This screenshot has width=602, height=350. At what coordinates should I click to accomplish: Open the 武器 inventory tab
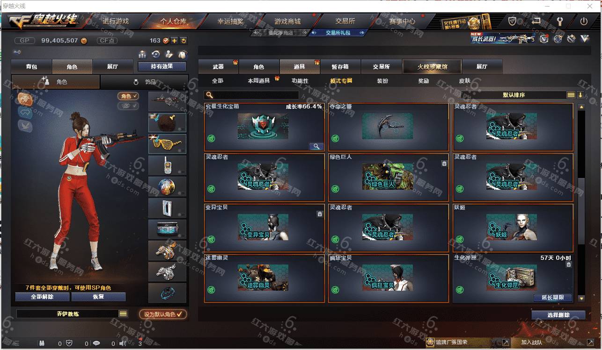click(218, 66)
